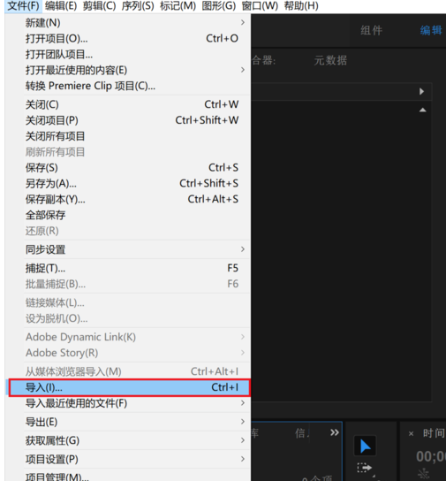
Task: Choose 全部保存 menu entry
Action: click(128, 215)
